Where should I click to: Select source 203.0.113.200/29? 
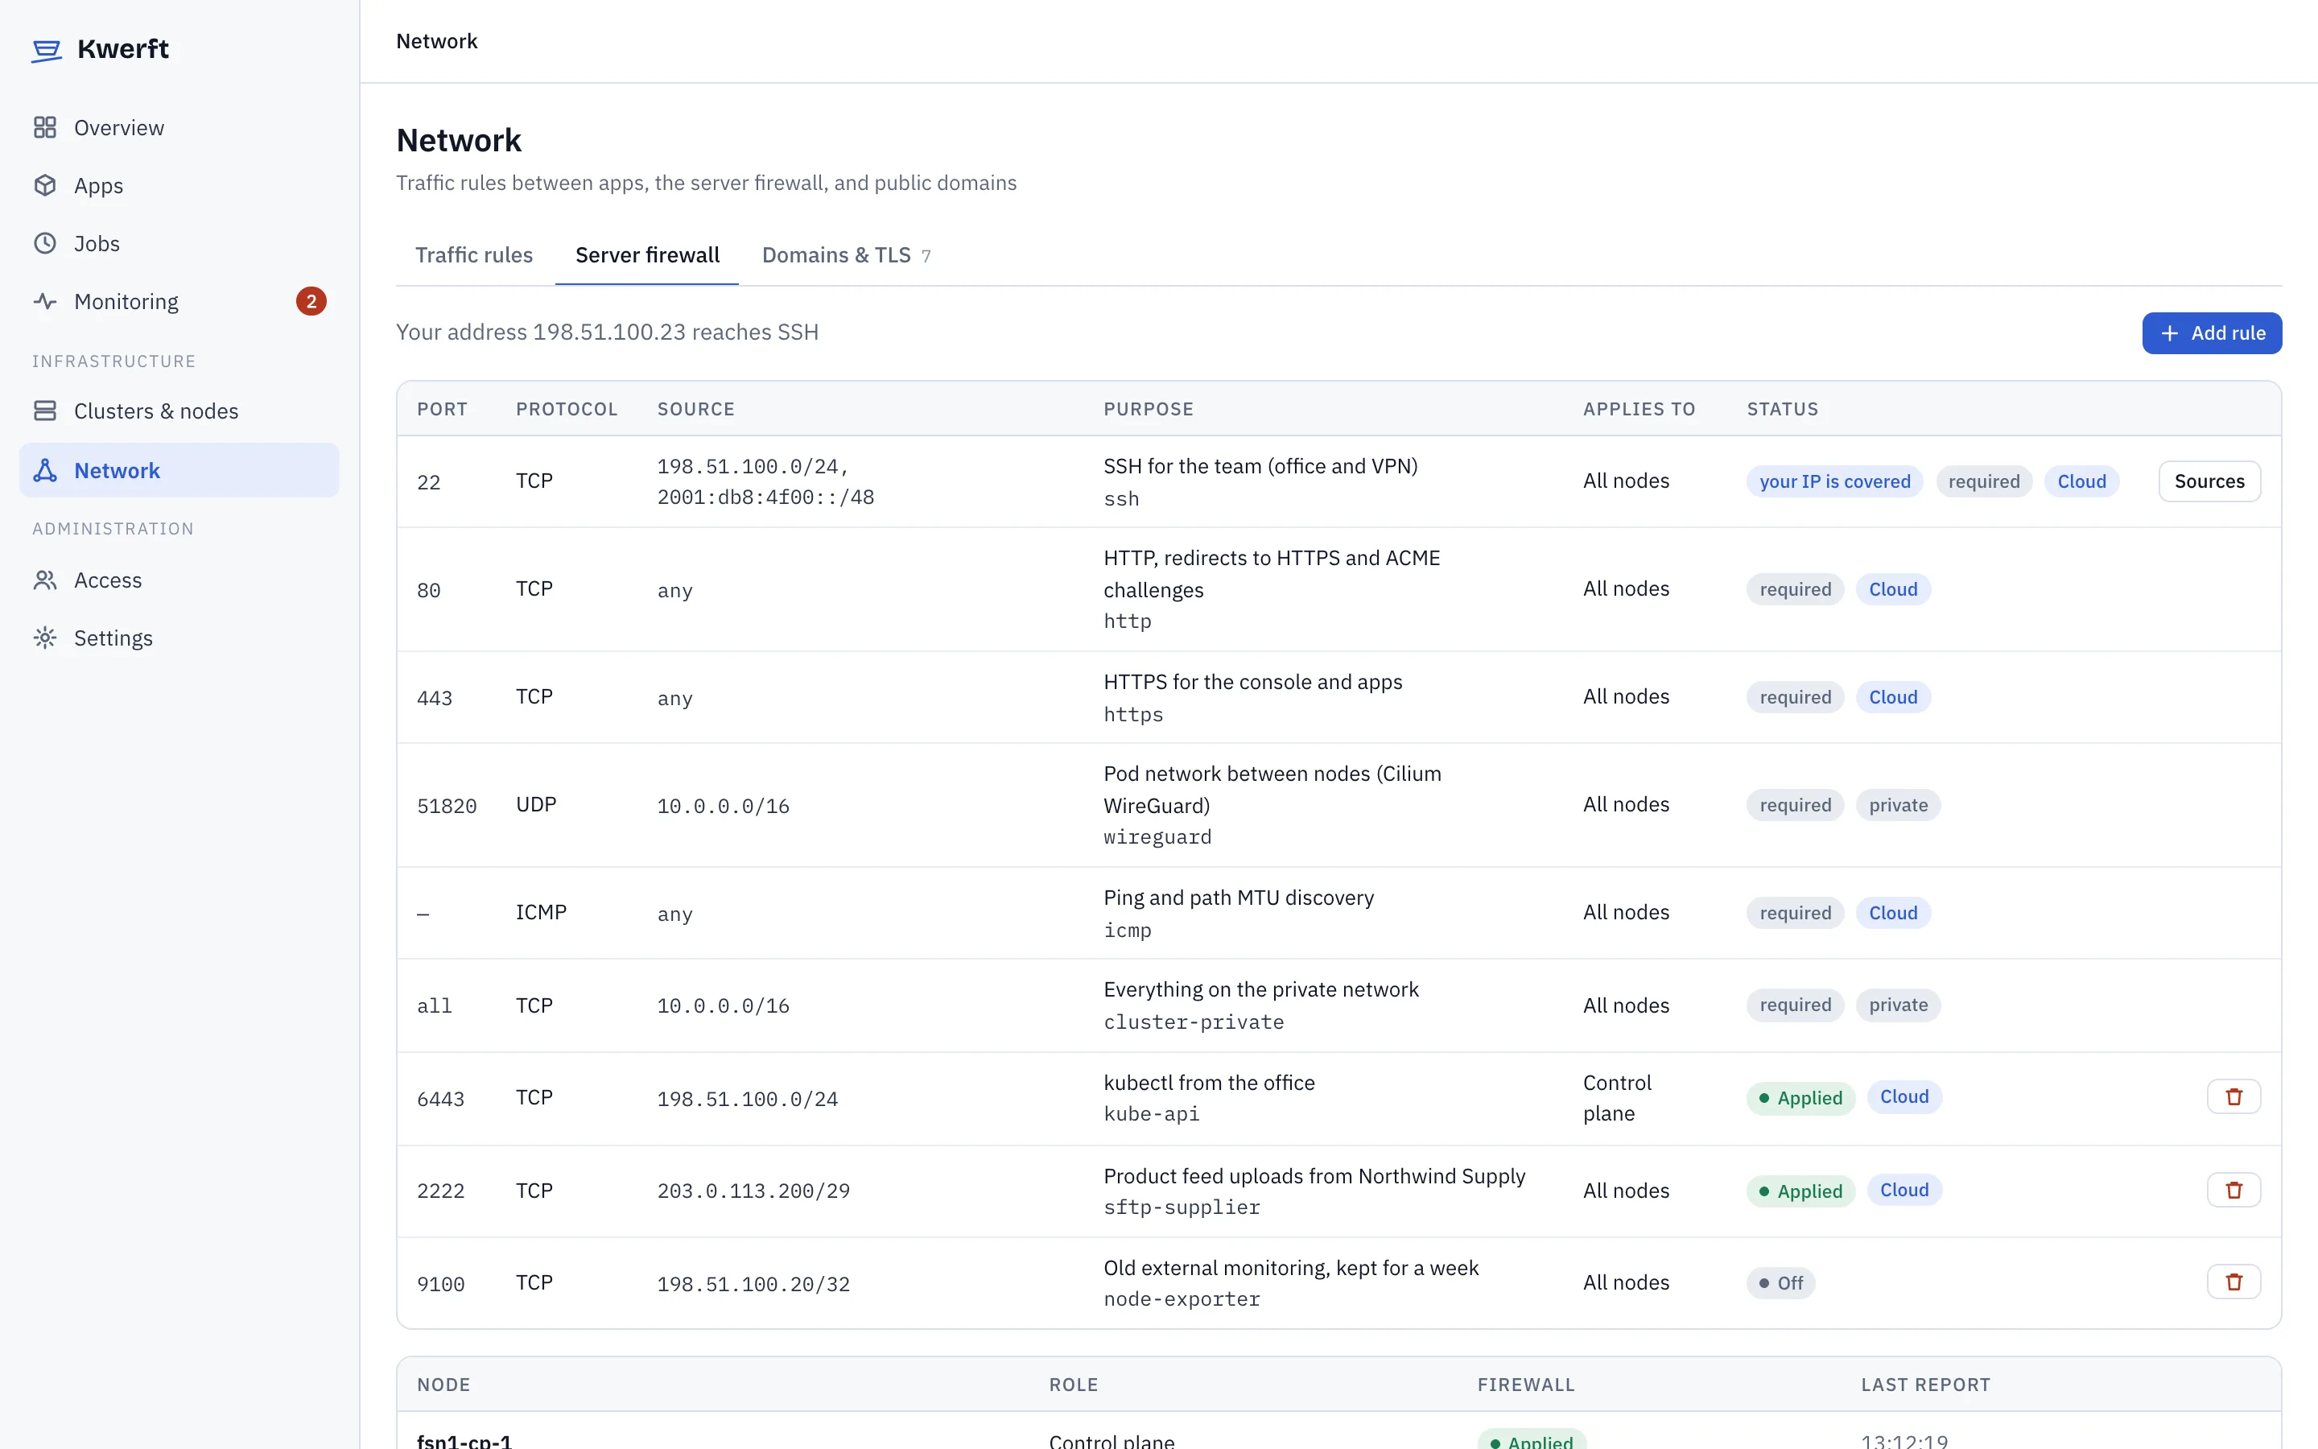coord(754,1191)
